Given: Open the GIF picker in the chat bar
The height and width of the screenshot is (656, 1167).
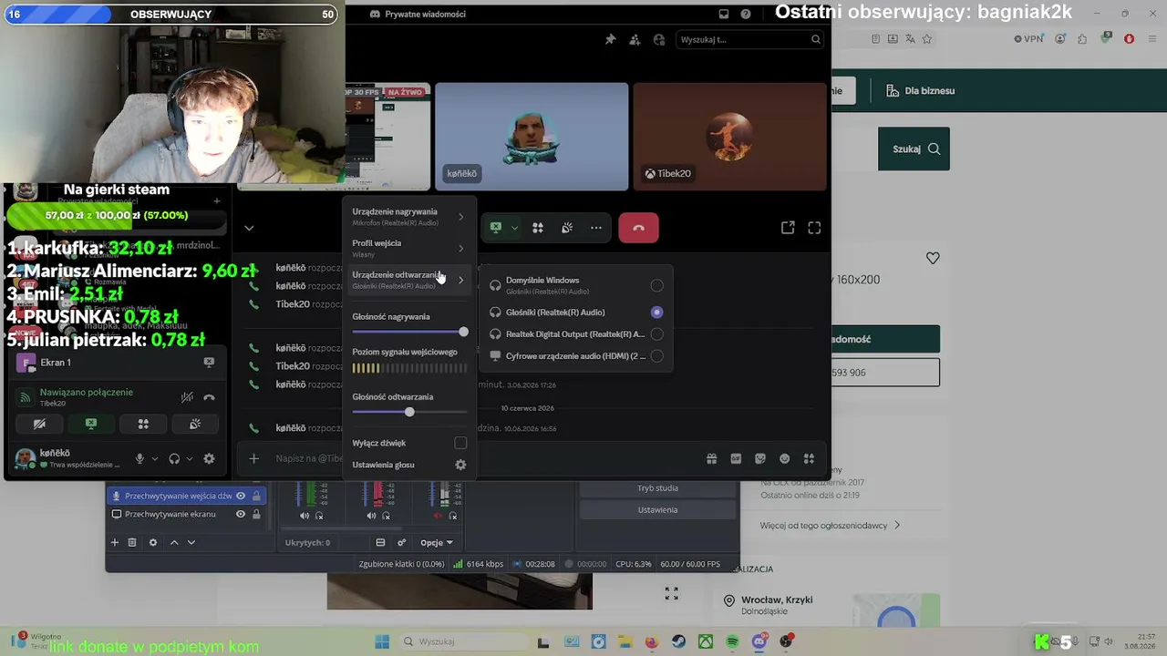Looking at the screenshot, I should [736, 458].
